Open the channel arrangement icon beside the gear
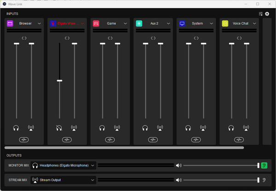Viewport: 276px width, 191px height. click(x=261, y=14)
